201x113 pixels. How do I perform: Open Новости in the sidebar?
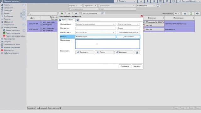(7, 5)
